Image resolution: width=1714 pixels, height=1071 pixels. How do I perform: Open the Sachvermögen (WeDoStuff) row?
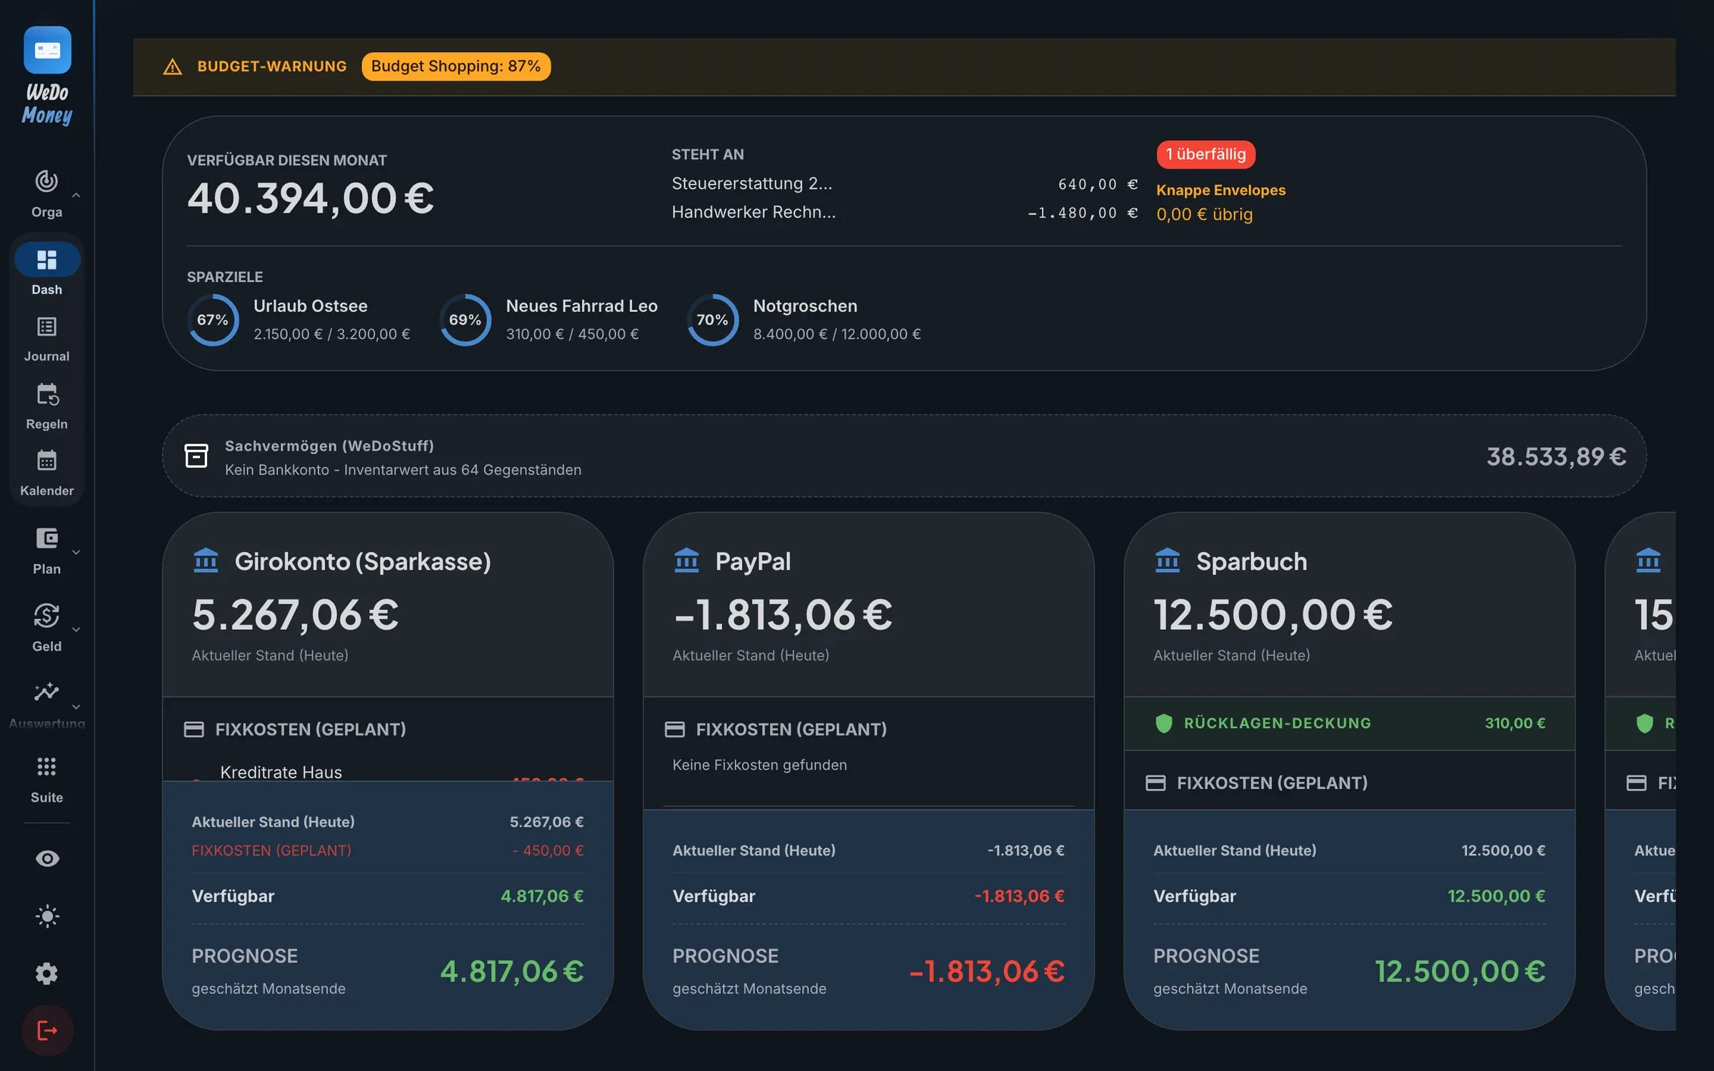(x=904, y=456)
